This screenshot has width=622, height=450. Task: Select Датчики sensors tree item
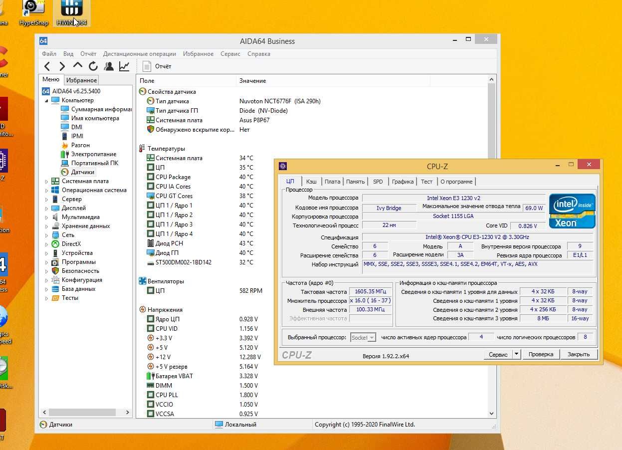[x=77, y=172]
